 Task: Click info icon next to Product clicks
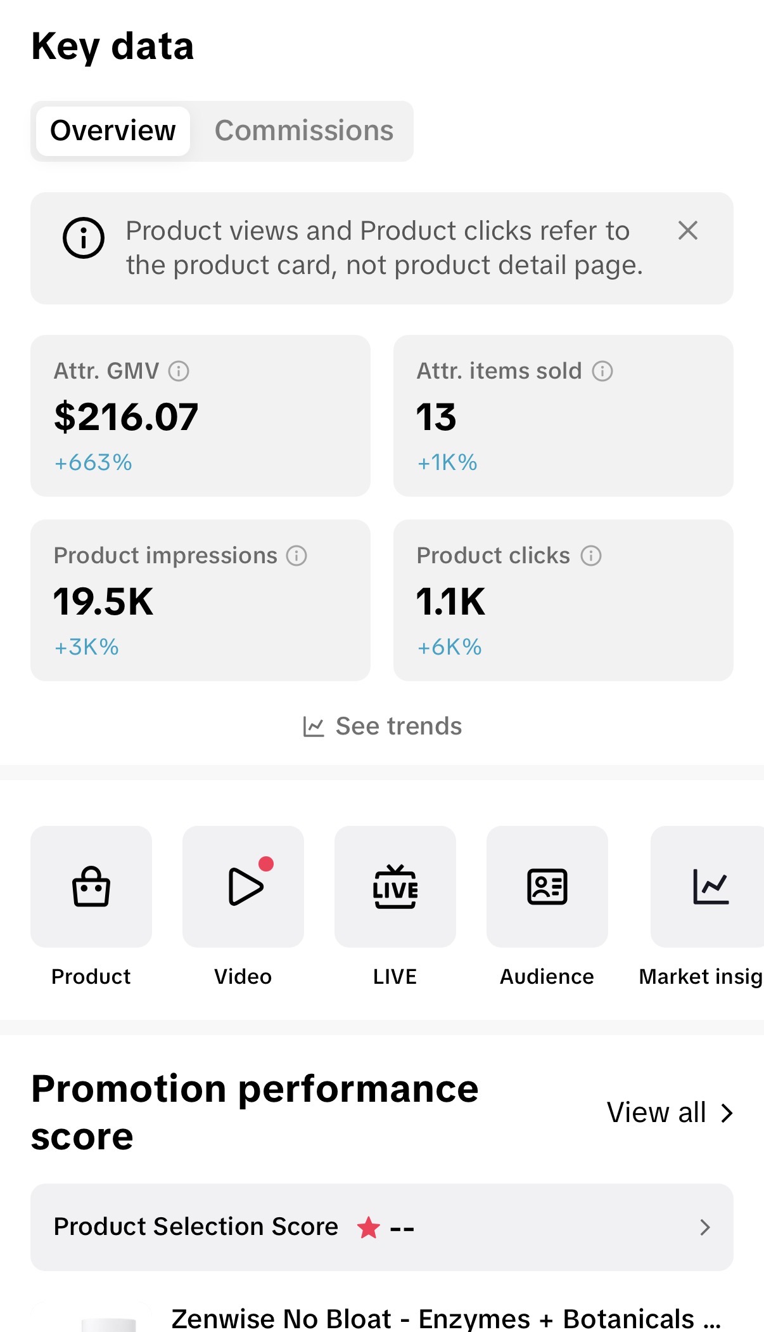click(x=591, y=556)
